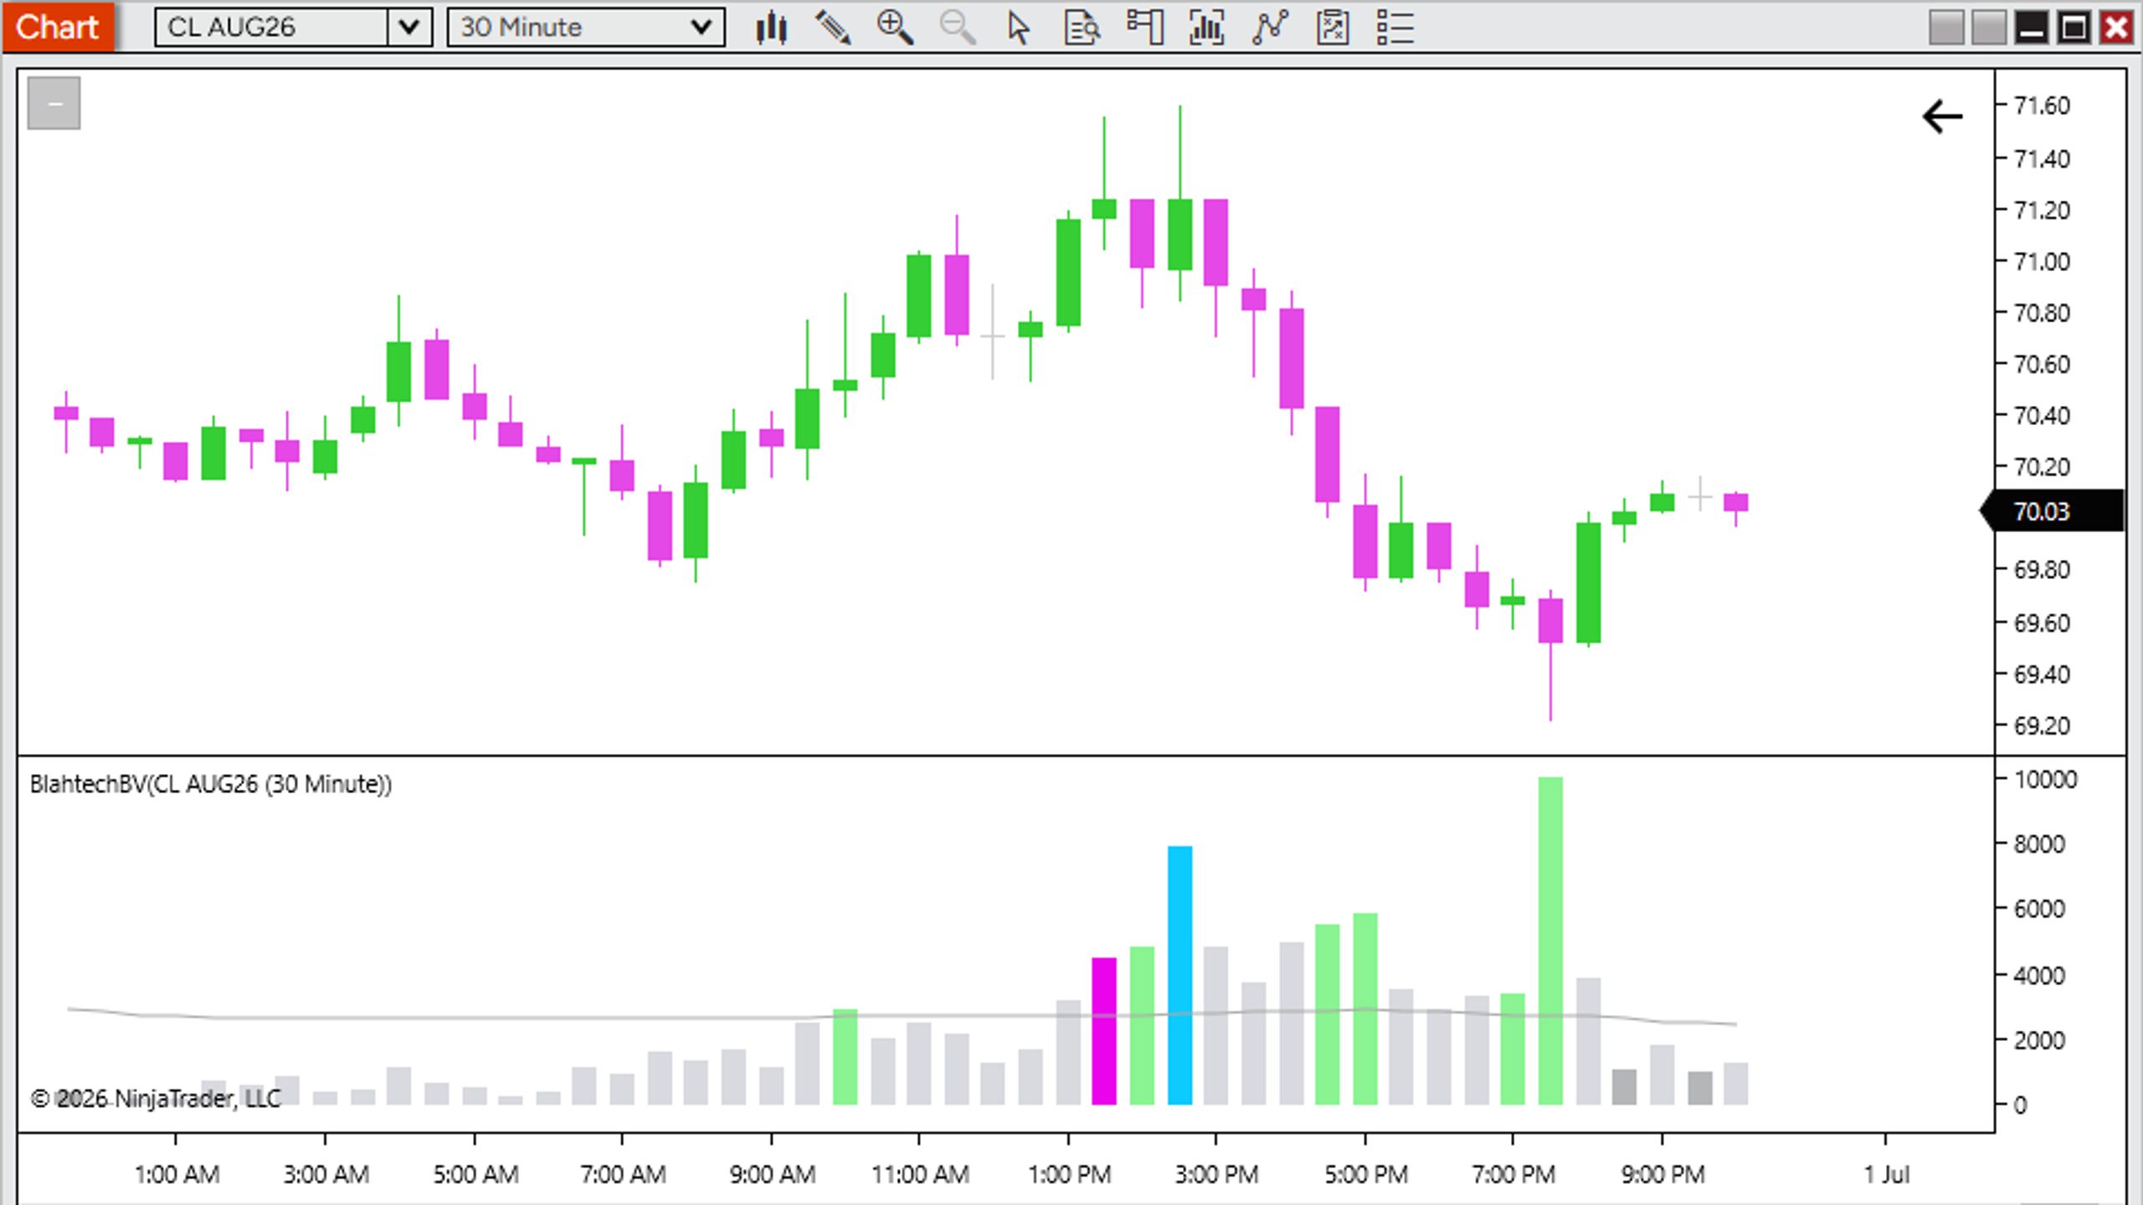This screenshot has width=2143, height=1205.
Task: Select the BlahtechBV(CL AUG26 (30 Minute)) indicator label
Action: [x=211, y=784]
